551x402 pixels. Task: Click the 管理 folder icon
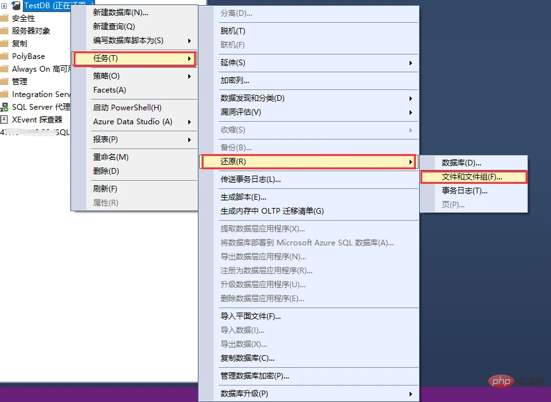pos(4,82)
